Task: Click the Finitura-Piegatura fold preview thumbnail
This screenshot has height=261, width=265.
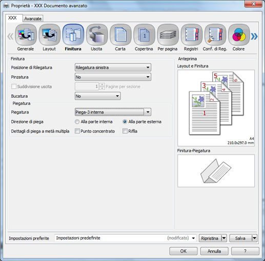Action: (x=216, y=171)
